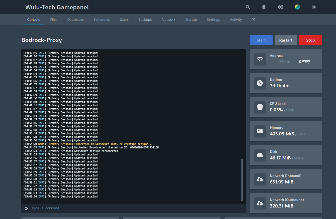
Task: Open admin settings gears icon
Action: click(x=280, y=7)
